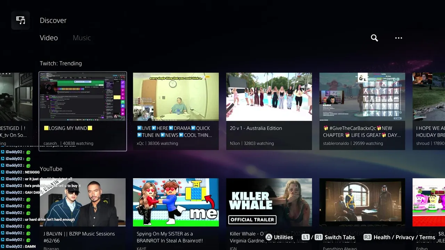Play Killer Whale Official Trailer video

(269, 202)
